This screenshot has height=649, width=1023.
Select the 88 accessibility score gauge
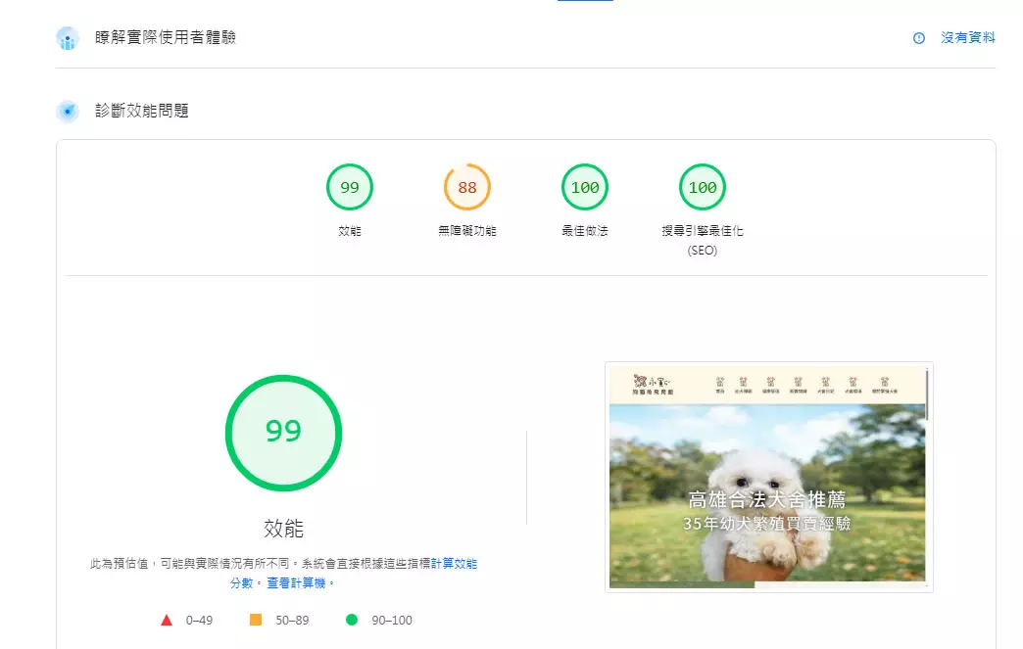(467, 187)
